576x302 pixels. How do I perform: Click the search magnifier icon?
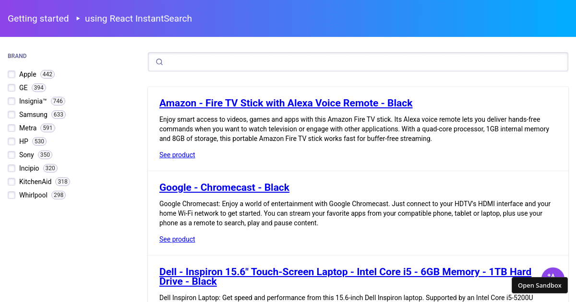(159, 62)
